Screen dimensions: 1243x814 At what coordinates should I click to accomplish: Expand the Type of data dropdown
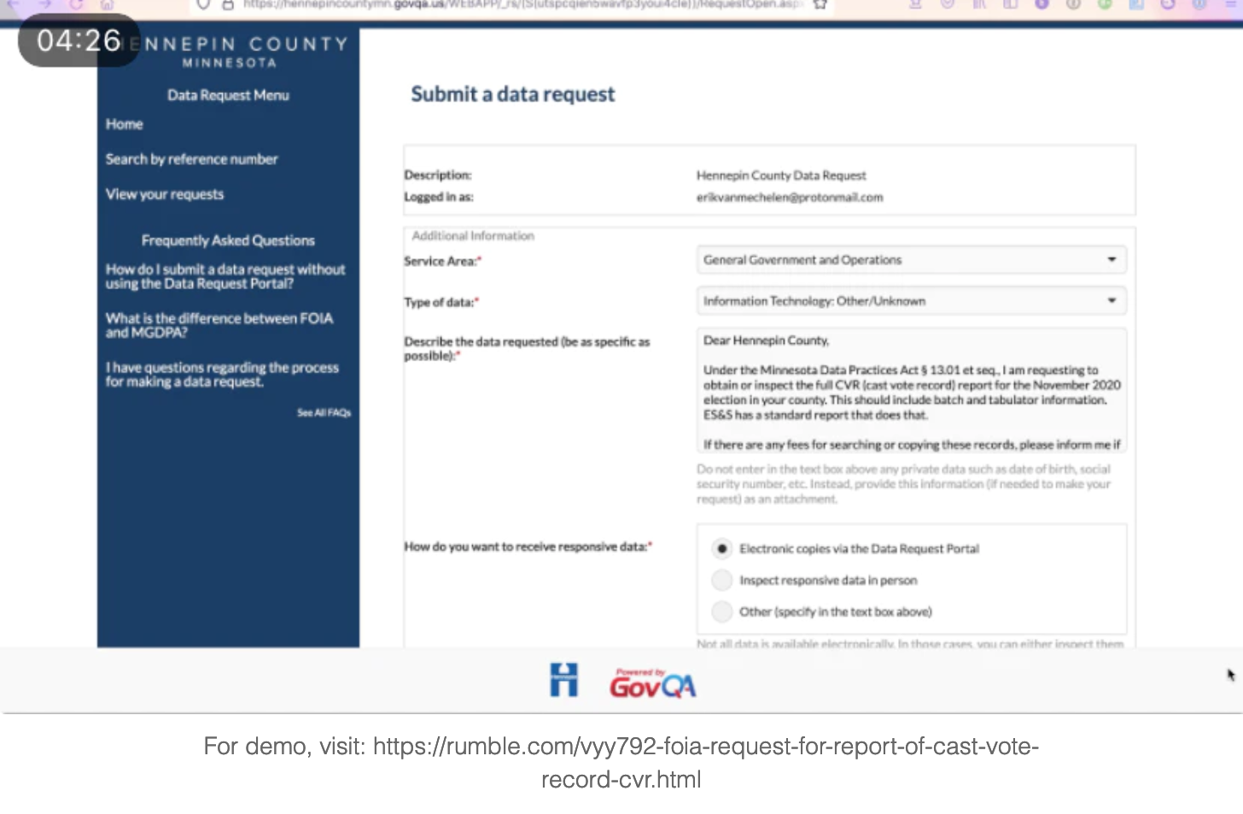tap(911, 301)
